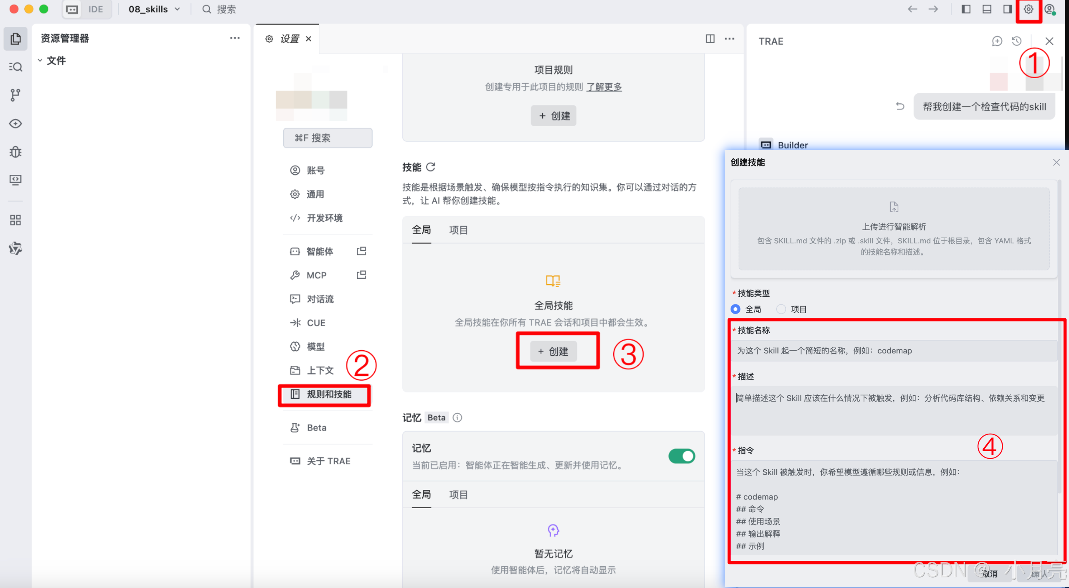1069x588 pixels.
Task: Click the upload file icon in 创建技能
Action: click(x=894, y=207)
